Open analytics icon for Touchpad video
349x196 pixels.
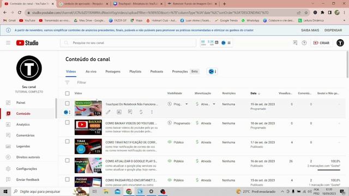[x=119, y=112]
